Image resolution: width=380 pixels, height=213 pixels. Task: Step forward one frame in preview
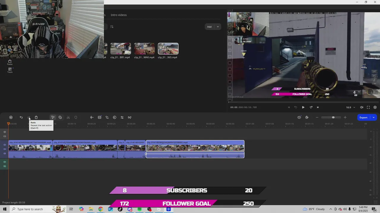(311, 107)
